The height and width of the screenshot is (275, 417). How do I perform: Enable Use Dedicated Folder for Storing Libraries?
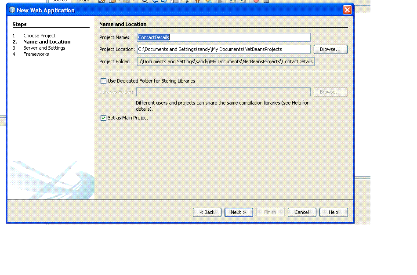click(104, 81)
